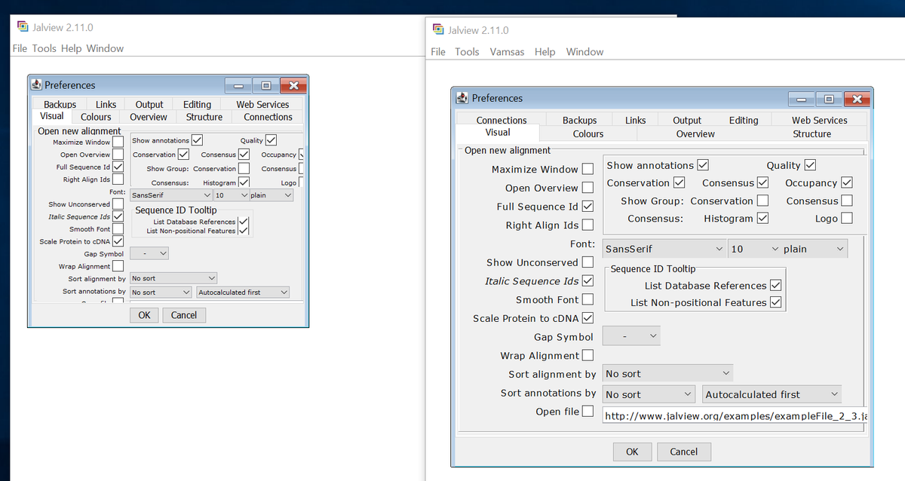
Task: Select Overview tab in right Preferences
Action: 695,133
